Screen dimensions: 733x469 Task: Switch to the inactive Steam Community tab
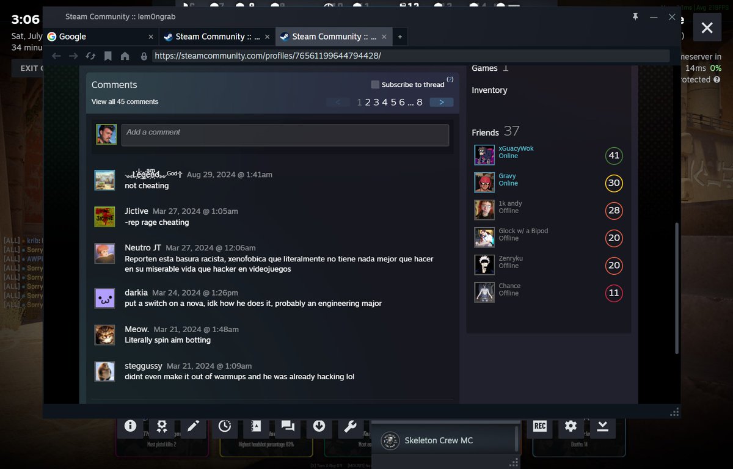click(217, 37)
